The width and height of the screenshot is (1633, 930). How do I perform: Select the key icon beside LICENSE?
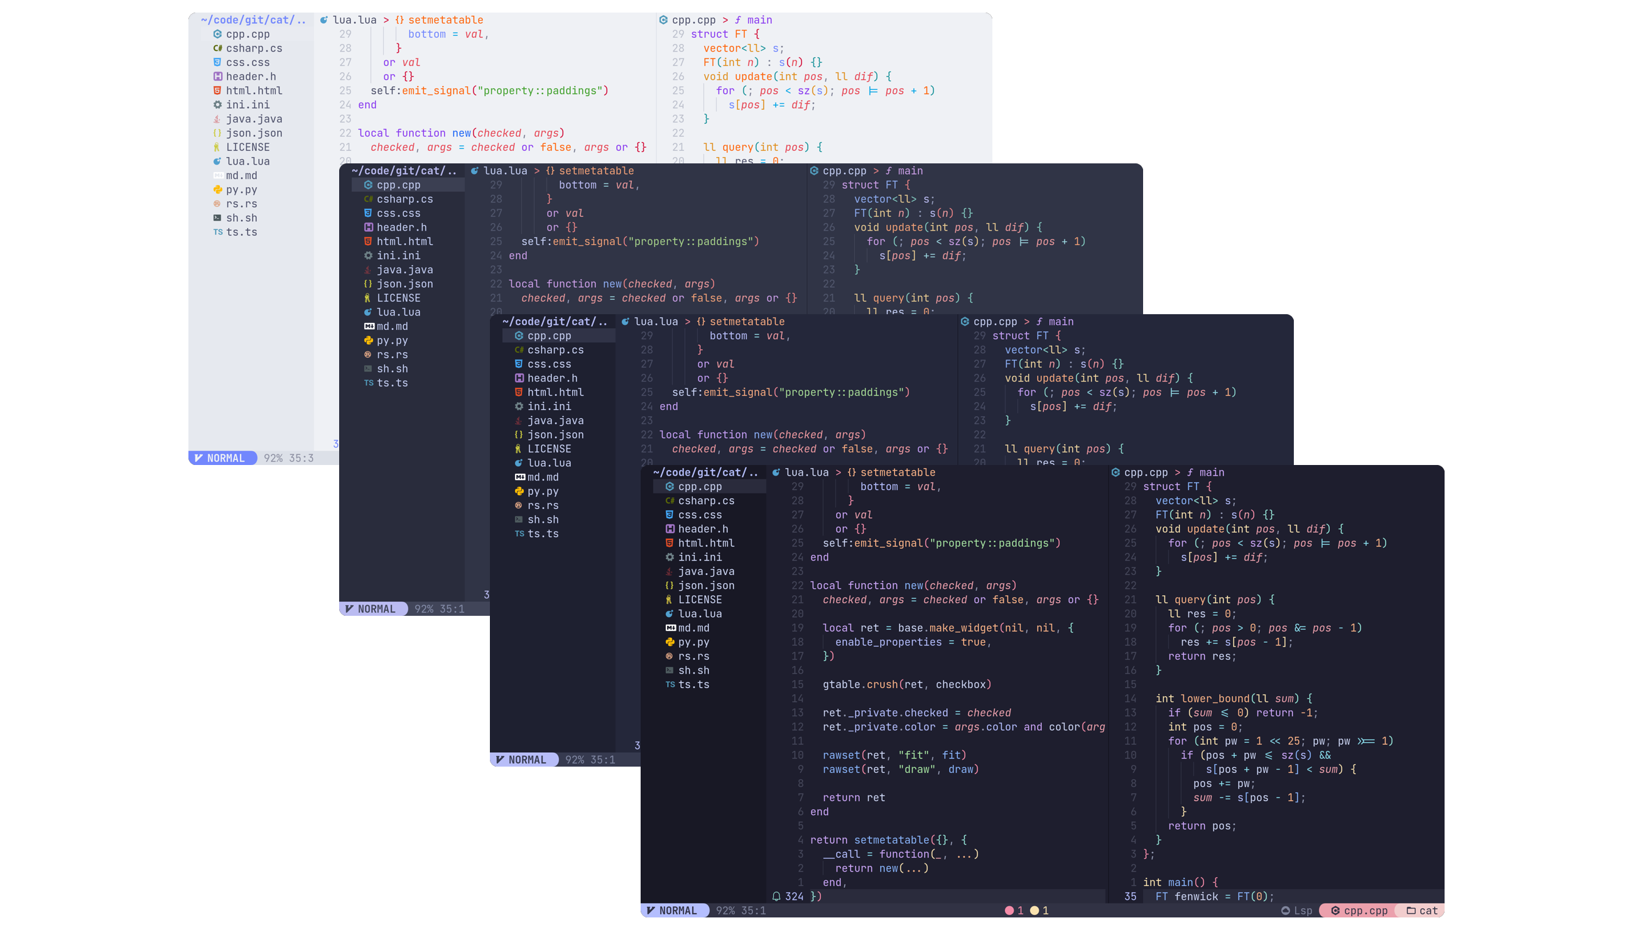(x=670, y=599)
